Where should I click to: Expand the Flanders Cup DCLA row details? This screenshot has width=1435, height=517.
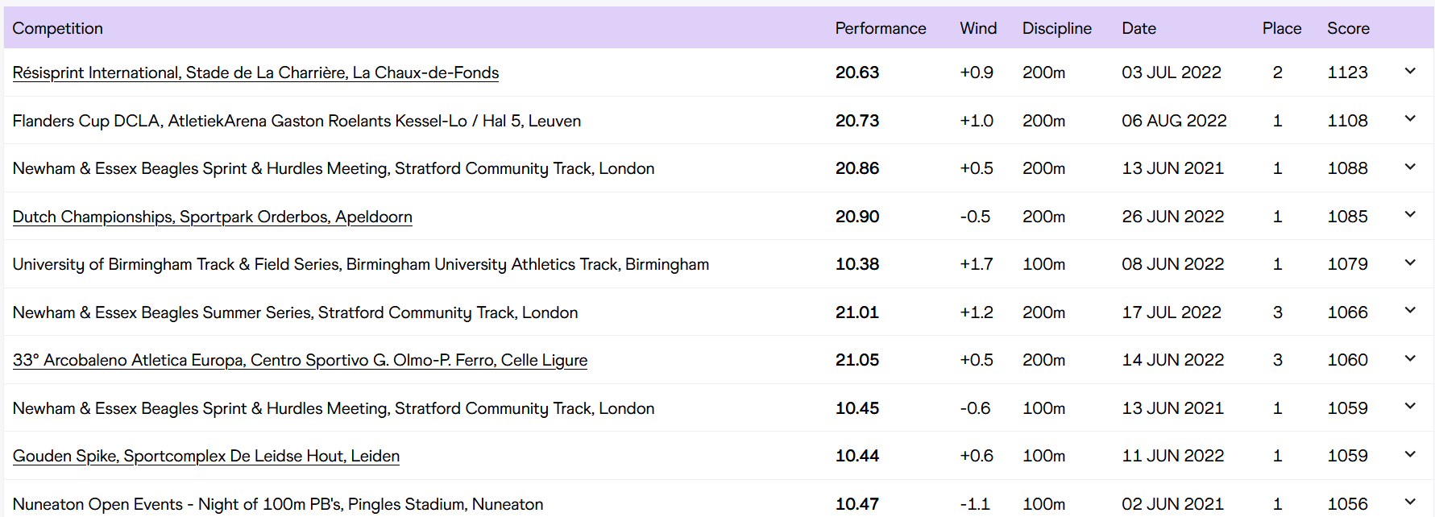click(1410, 119)
